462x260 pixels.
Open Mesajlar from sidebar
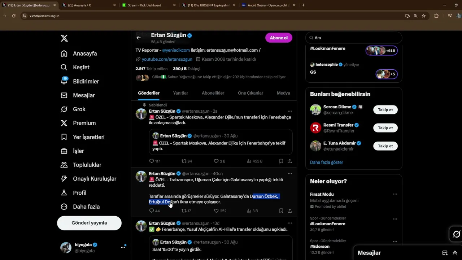78,95
